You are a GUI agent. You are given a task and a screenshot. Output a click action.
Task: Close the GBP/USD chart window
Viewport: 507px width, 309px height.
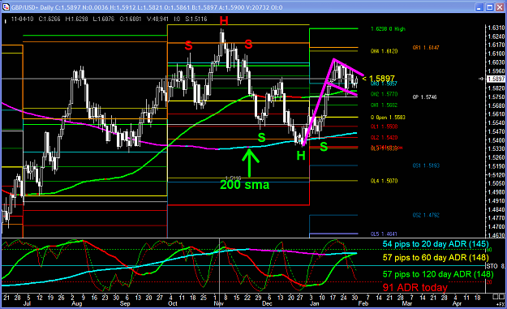point(500,7)
